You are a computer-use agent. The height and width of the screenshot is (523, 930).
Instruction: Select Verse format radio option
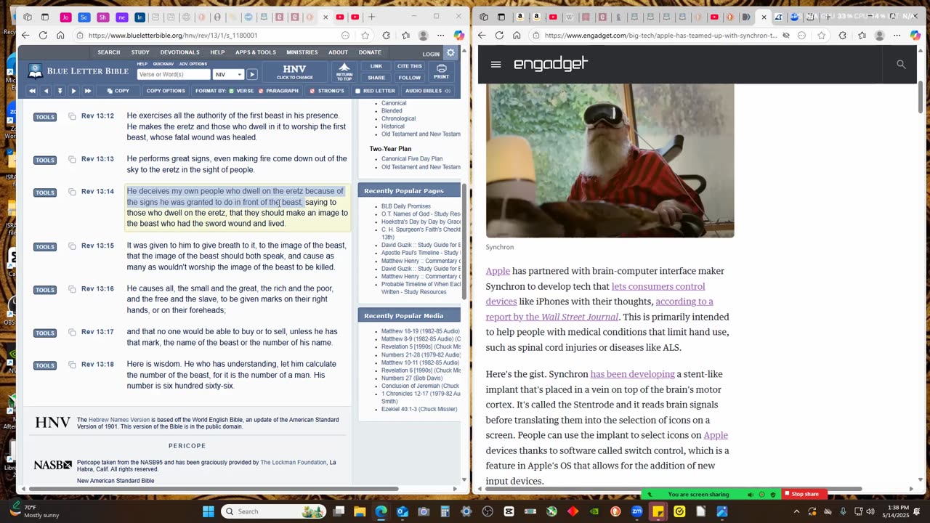(241, 91)
